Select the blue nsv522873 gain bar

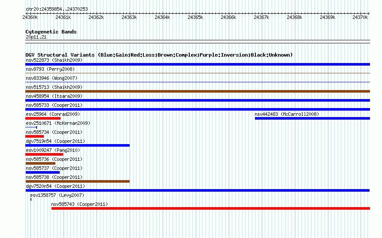[x=197, y=64]
